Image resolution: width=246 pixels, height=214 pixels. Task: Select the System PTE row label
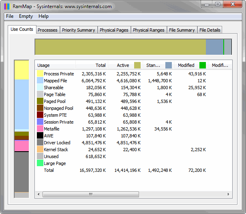point(55,115)
